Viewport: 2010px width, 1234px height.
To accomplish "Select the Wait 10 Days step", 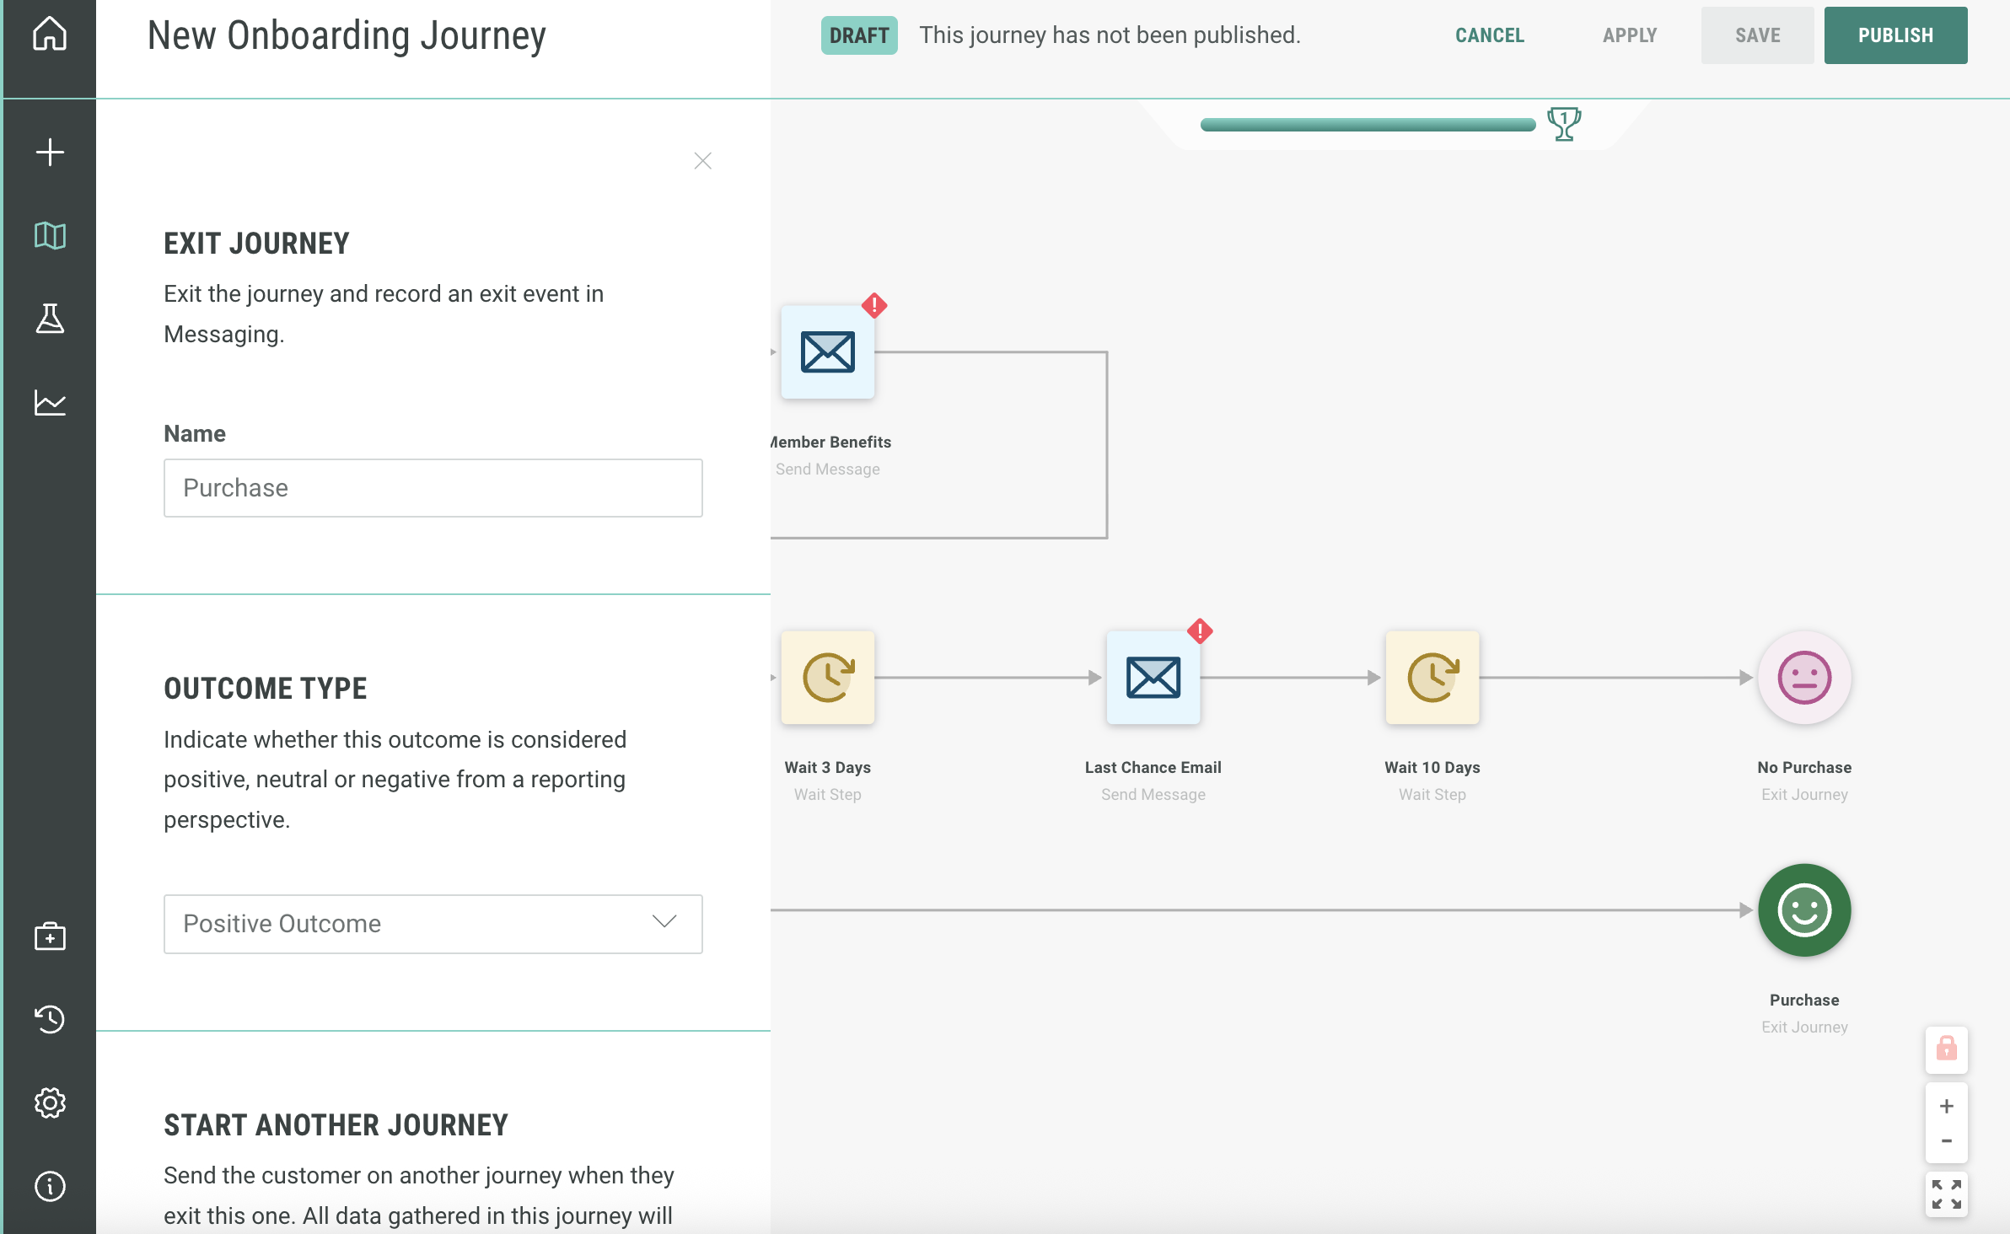I will tap(1432, 678).
